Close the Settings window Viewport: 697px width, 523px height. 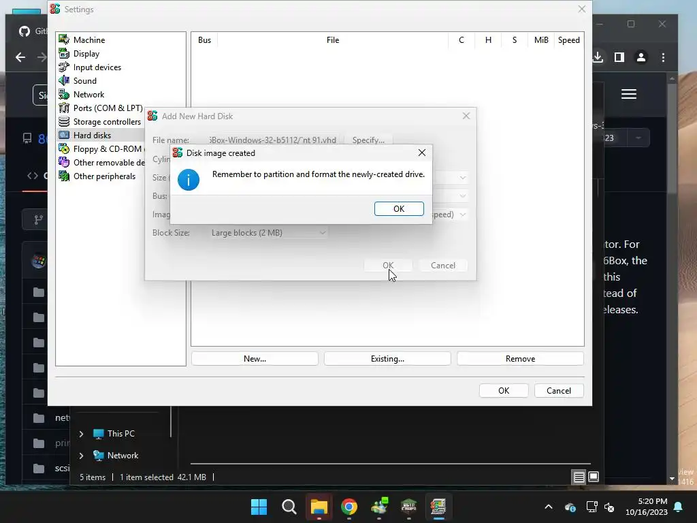(581, 9)
